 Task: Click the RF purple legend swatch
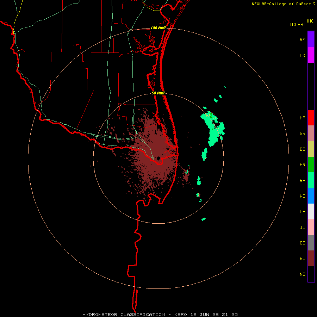click(x=311, y=39)
